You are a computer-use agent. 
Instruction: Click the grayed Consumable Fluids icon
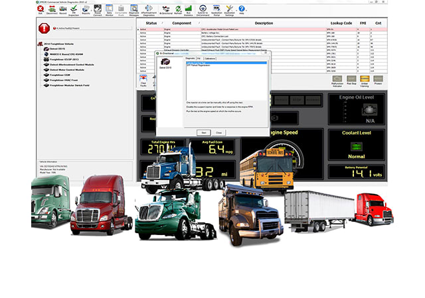121,11
